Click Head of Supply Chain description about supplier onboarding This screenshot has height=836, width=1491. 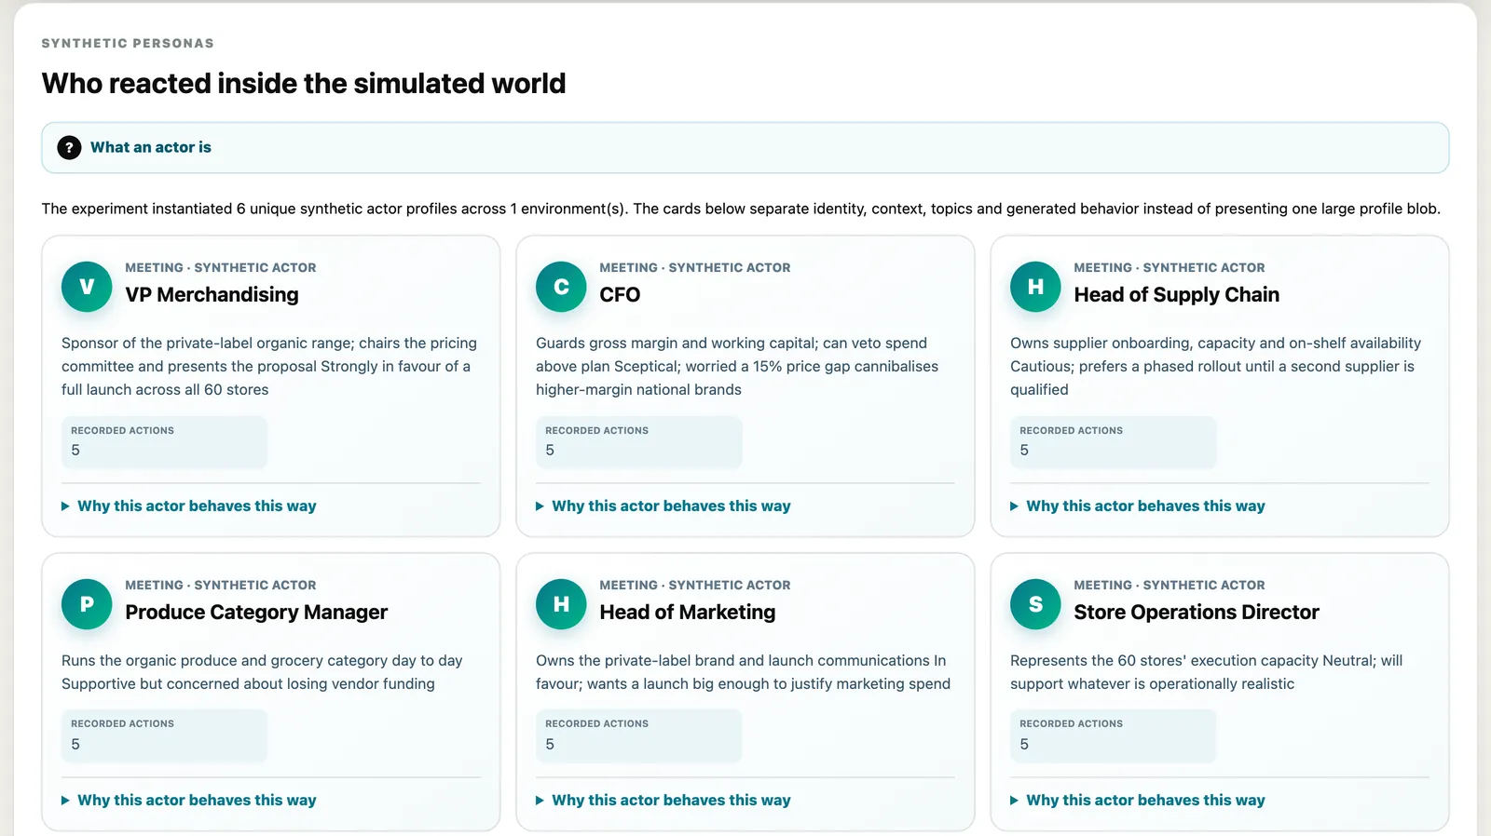(x=1215, y=367)
